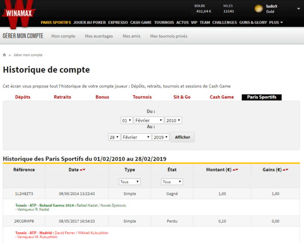The height and width of the screenshot is (243, 304).
Task: Open Guns & Glory section
Action: pos(253,22)
